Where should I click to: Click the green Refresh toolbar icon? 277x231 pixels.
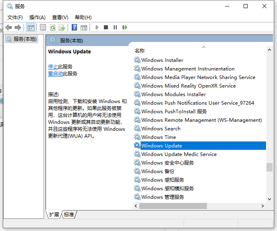[x=53, y=27]
